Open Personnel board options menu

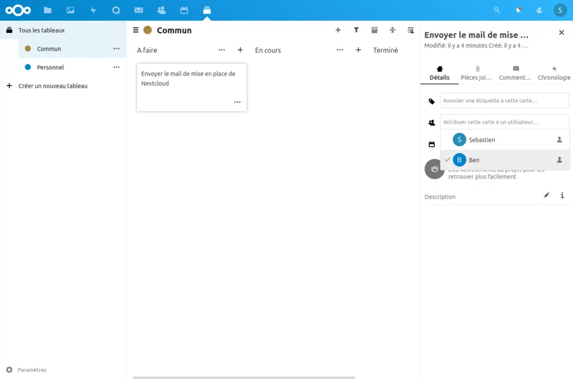click(116, 67)
